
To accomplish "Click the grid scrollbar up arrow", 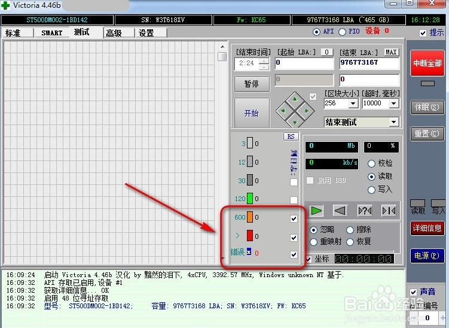I will [222, 47].
